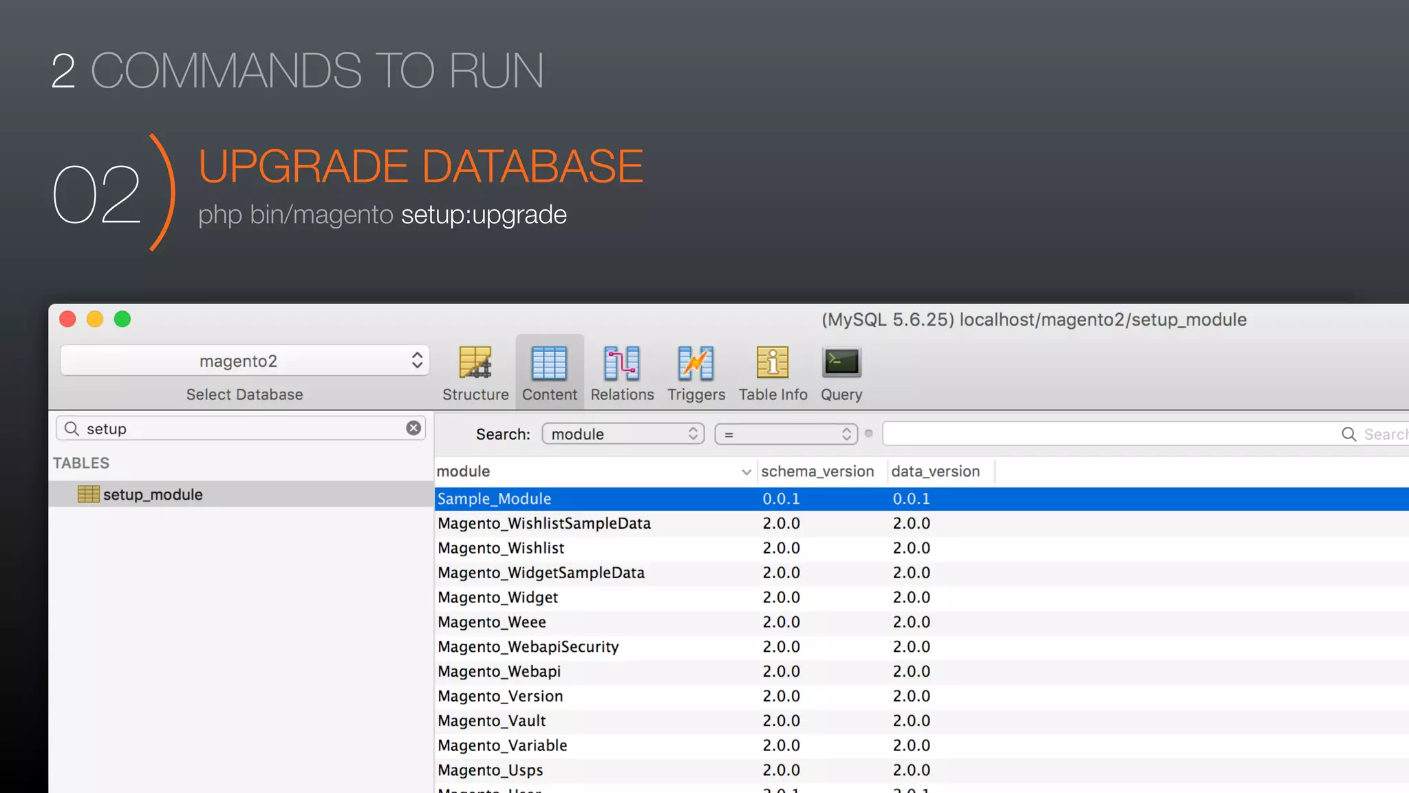Select the Magento_Widget row

pos(922,598)
